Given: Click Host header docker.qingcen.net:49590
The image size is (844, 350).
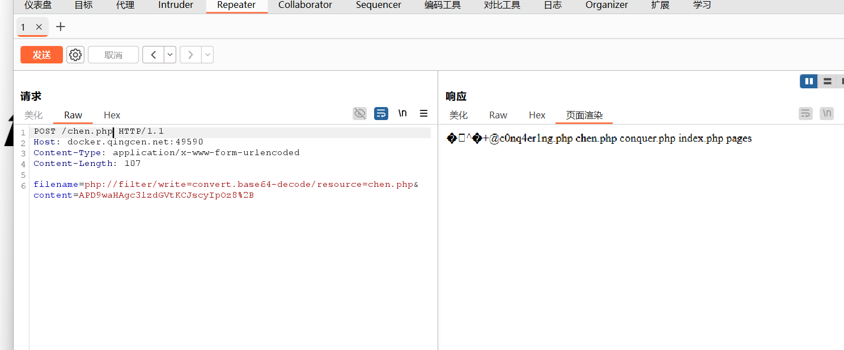Looking at the screenshot, I should click(x=118, y=142).
